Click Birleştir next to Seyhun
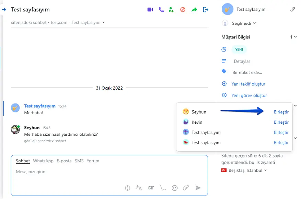The width and height of the screenshot is (301, 199). tap(281, 112)
